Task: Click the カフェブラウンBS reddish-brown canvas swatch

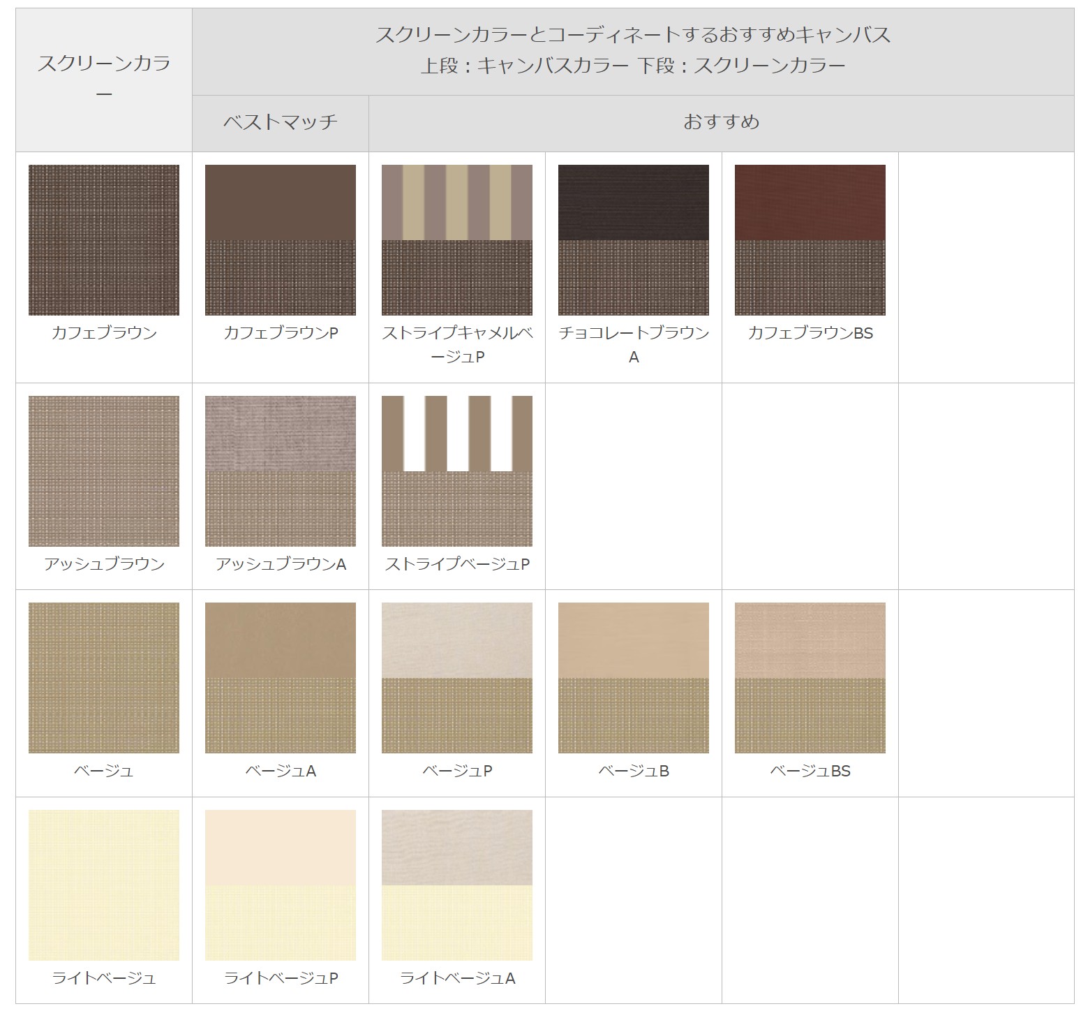Action: pyautogui.click(x=810, y=241)
